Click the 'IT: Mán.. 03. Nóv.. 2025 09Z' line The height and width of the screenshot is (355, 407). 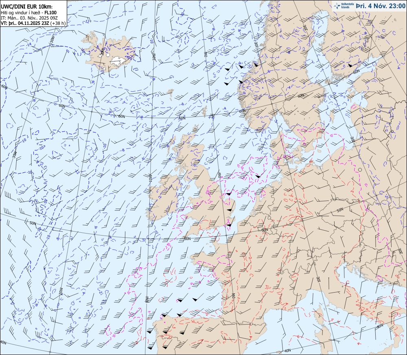pyautogui.click(x=29, y=18)
